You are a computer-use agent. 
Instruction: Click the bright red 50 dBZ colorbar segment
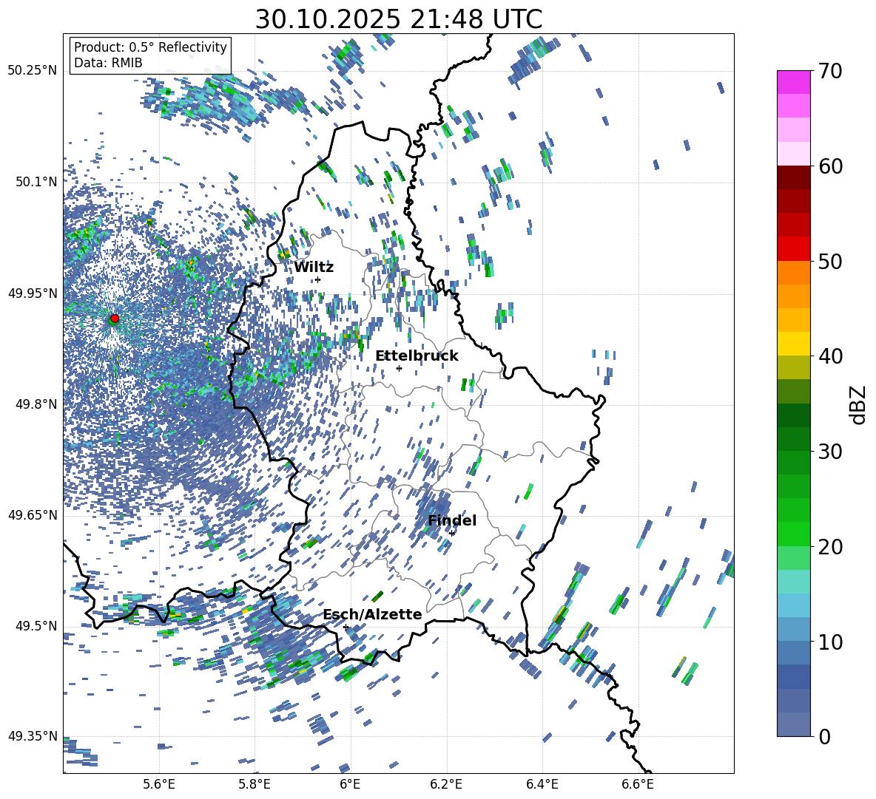pyautogui.click(x=793, y=249)
